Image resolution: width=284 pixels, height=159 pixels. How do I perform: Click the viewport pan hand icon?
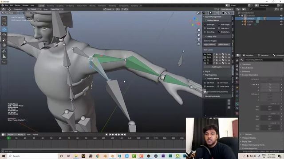pos(199,35)
